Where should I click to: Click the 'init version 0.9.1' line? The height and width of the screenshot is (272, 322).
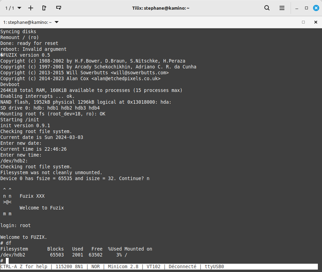coord(25,125)
